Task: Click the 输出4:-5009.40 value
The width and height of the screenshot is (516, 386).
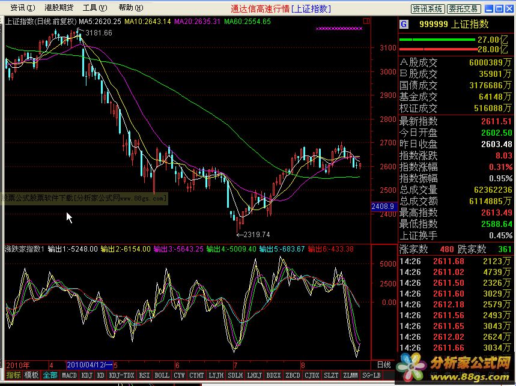Action: [231, 249]
